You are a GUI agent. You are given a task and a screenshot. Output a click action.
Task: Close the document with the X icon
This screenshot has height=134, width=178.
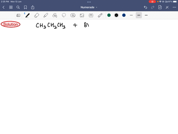pos(167,7)
